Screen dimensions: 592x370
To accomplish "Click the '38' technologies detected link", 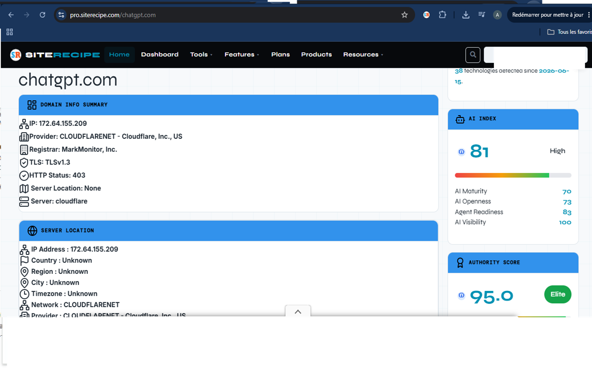I will 459,71.
